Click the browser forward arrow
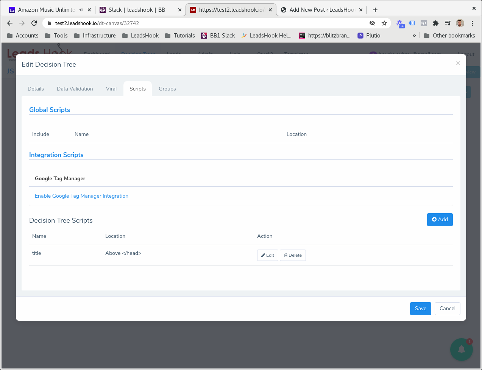The height and width of the screenshot is (370, 482). [22, 23]
